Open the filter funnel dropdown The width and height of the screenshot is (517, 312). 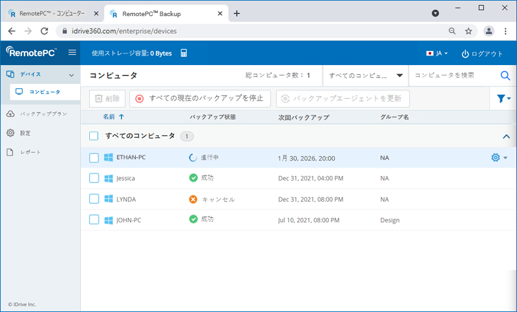click(x=503, y=98)
